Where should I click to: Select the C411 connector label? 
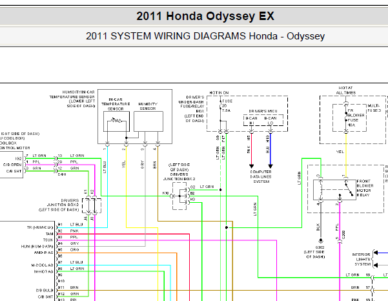click(x=61, y=174)
